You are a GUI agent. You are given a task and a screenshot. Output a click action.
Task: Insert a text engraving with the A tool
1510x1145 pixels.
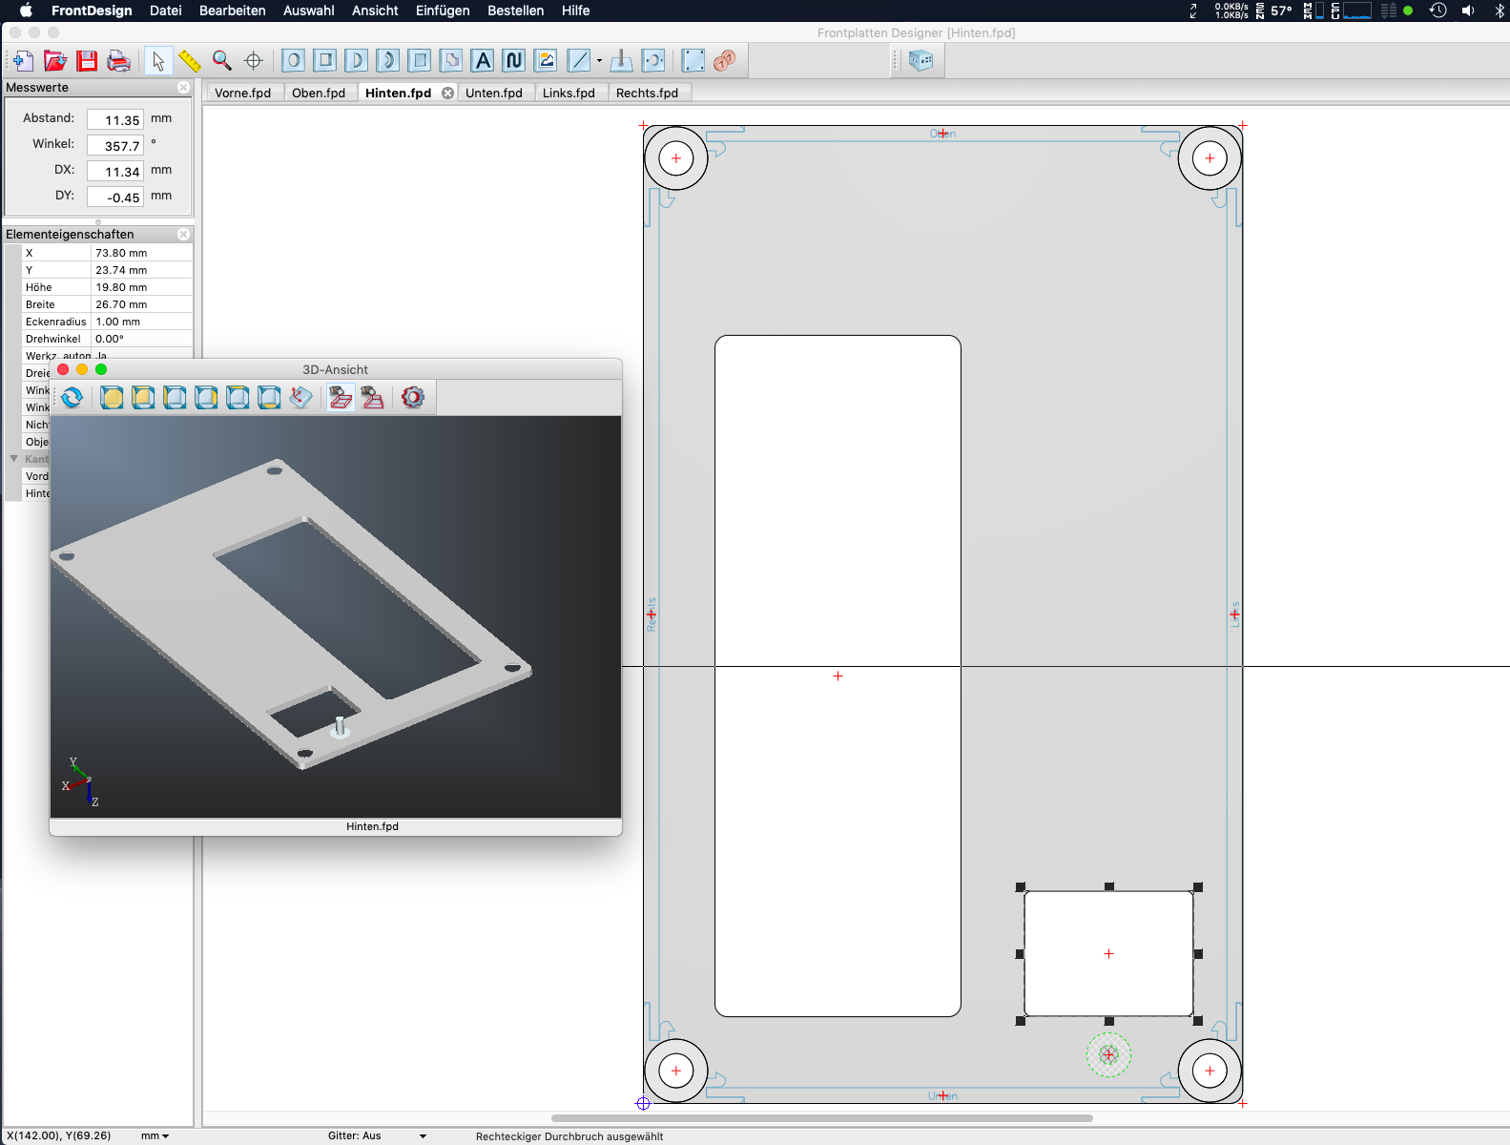point(484,61)
